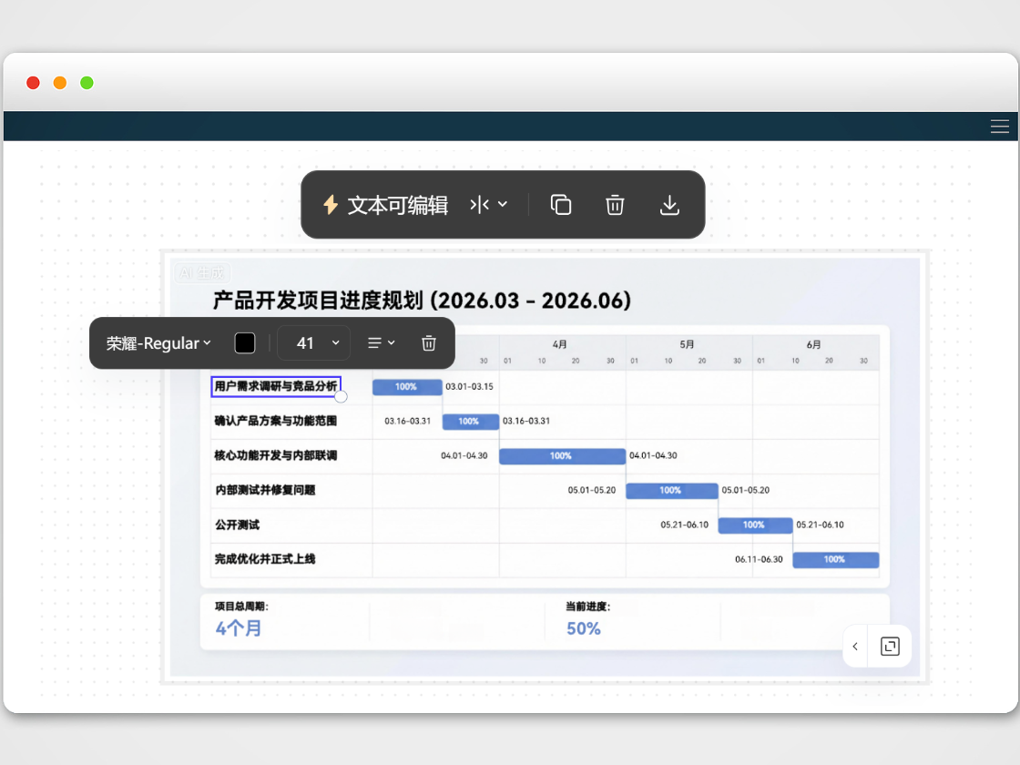Screen dimensions: 1020x765
Task: Select the text alignment icon in formatting toolbar
Action: click(374, 343)
